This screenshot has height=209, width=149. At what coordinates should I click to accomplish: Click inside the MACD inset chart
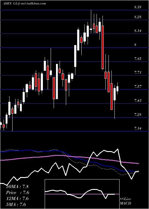click(82, 194)
